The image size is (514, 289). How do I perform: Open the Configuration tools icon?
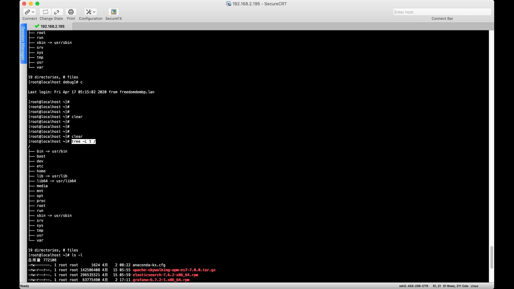pyautogui.click(x=89, y=12)
